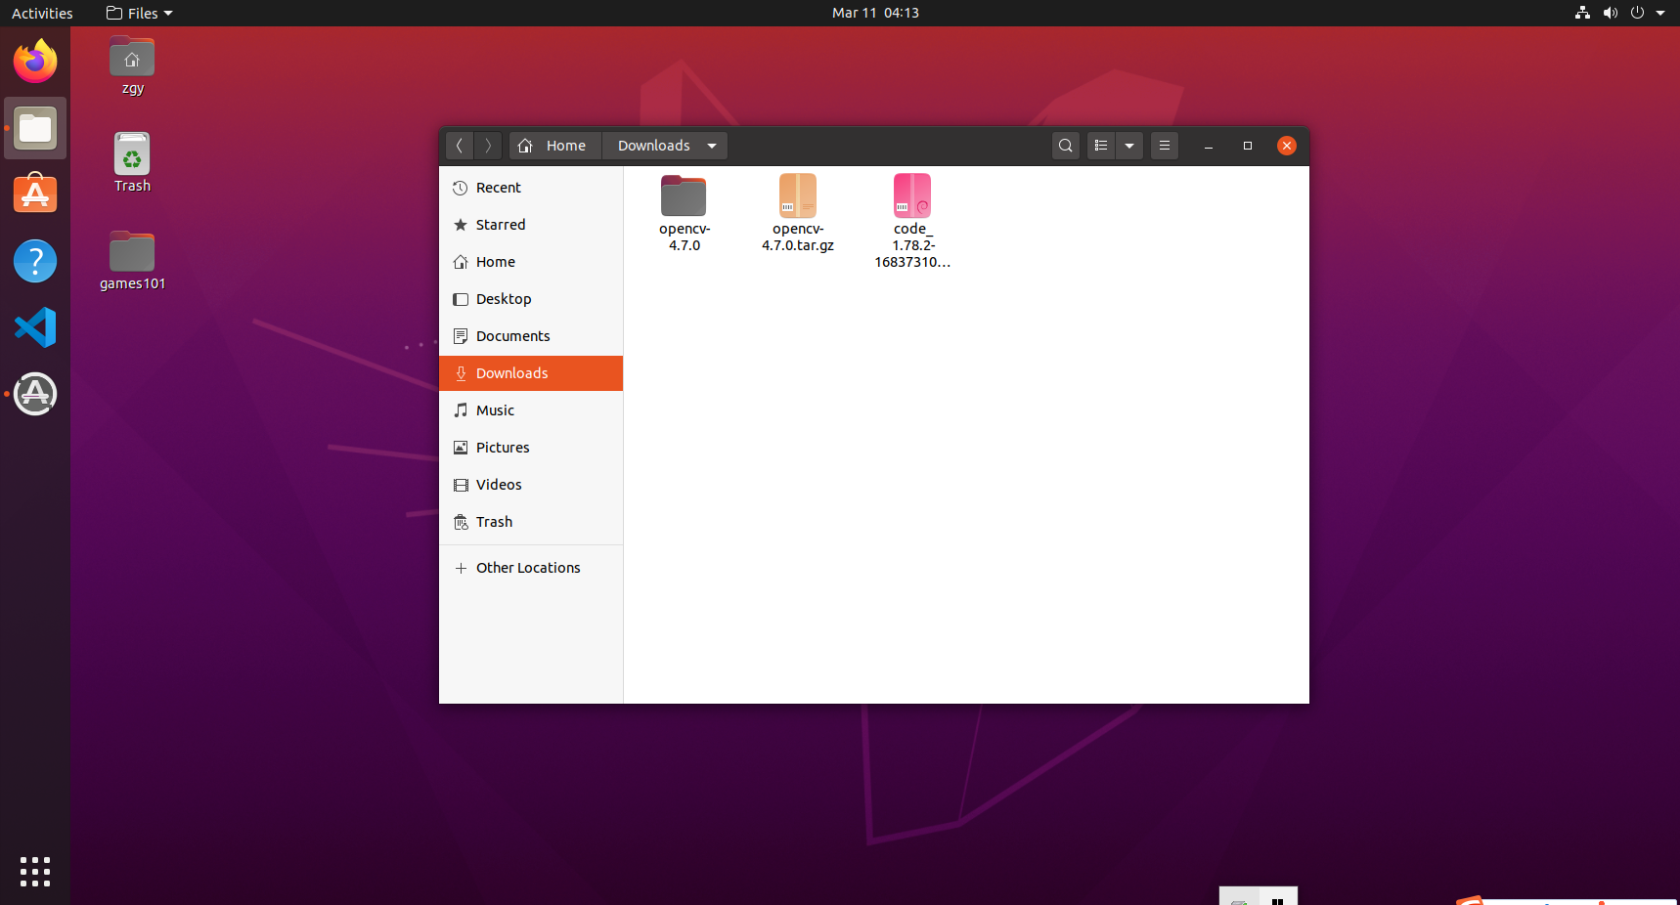Click the opencv-4.7.0.tar.gz file name
The width and height of the screenshot is (1680, 905).
tap(798, 237)
